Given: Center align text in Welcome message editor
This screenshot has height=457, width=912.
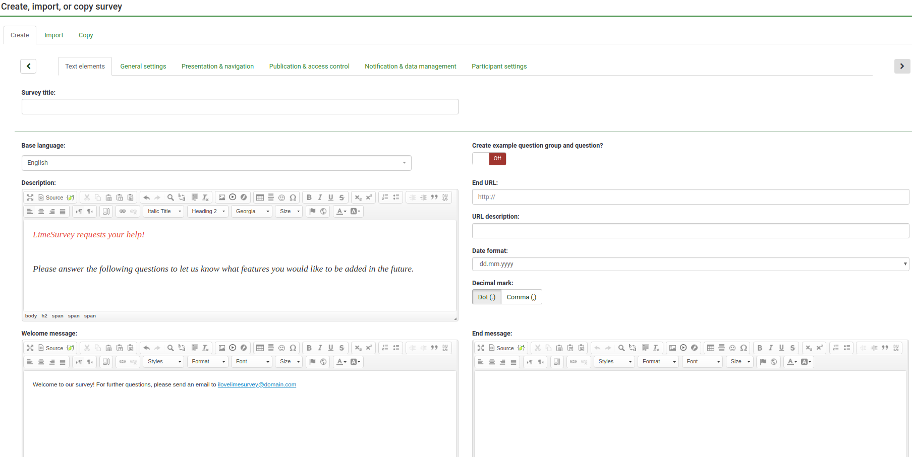Looking at the screenshot, I should (x=41, y=362).
